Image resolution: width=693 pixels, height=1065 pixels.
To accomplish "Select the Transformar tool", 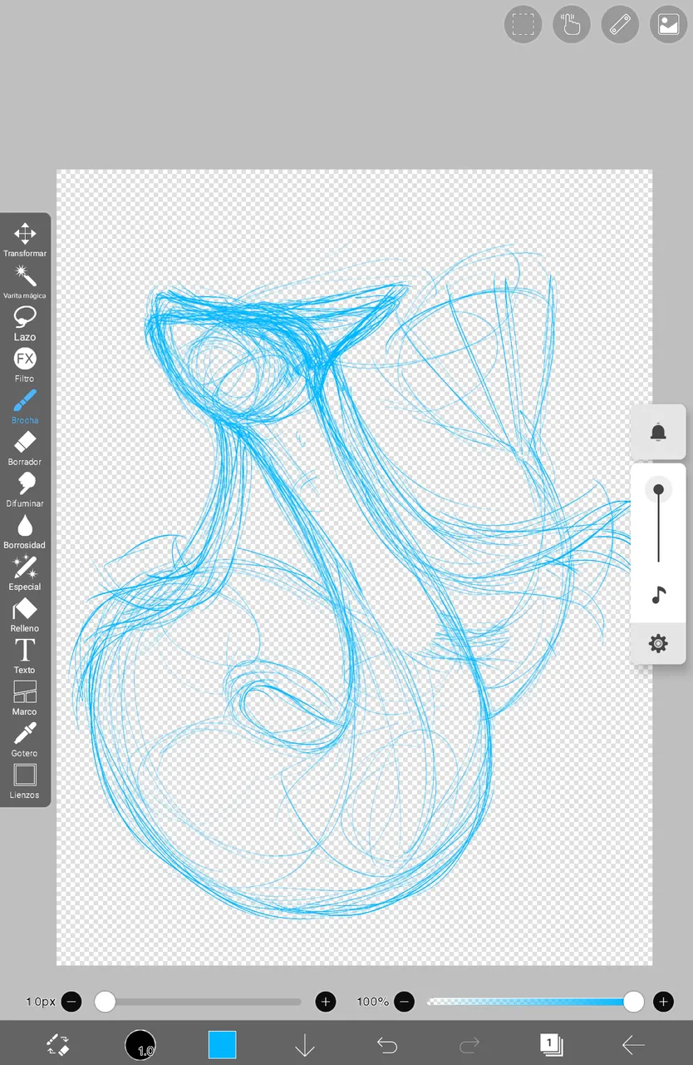I will [x=25, y=239].
